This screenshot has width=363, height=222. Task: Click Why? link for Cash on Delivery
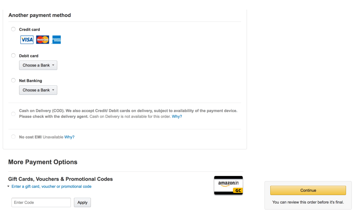coord(177,116)
